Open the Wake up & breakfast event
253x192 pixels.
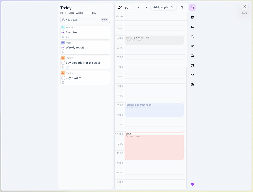coord(154,40)
